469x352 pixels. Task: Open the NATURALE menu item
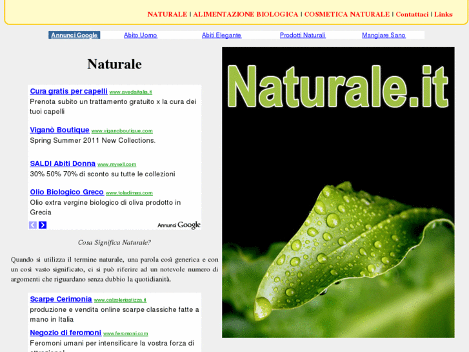coord(167,14)
